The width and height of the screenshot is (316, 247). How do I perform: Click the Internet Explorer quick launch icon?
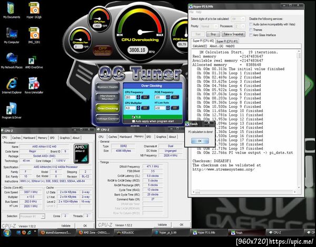(x=29, y=232)
